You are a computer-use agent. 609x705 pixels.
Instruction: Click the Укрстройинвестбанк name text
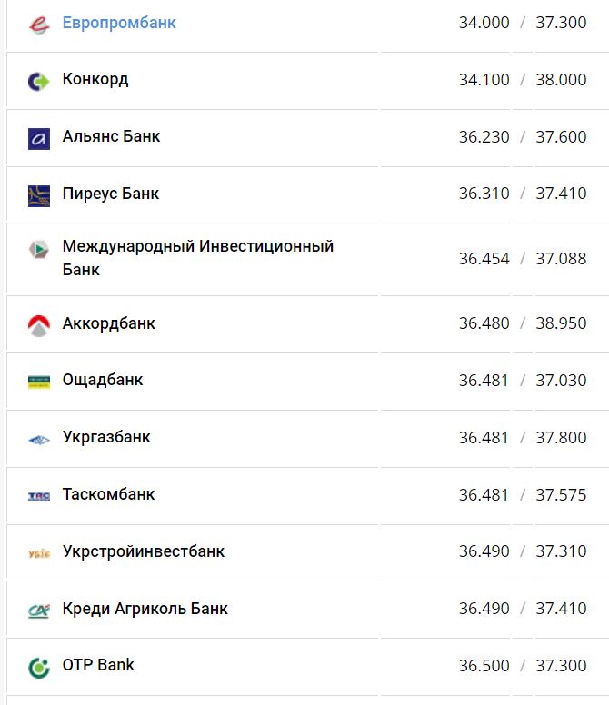pos(143,551)
